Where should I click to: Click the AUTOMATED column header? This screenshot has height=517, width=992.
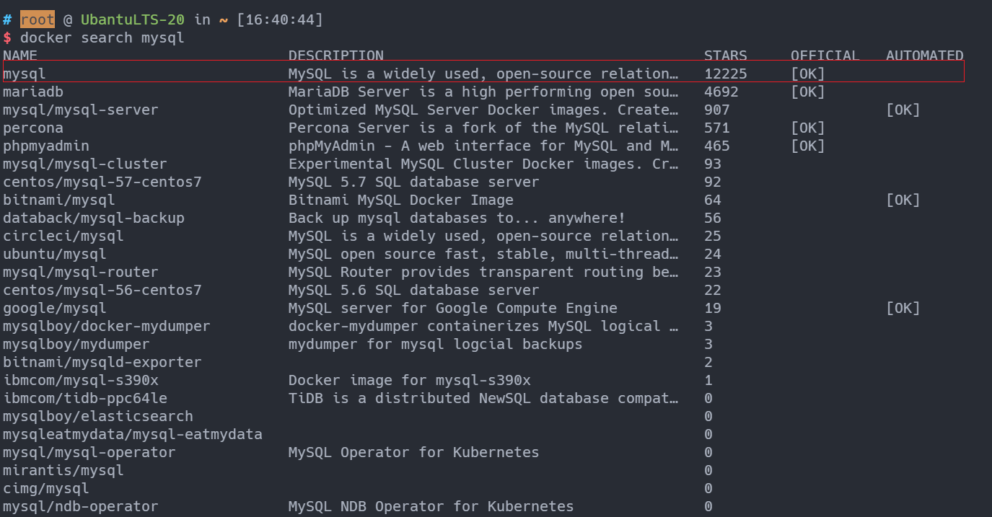pos(925,56)
